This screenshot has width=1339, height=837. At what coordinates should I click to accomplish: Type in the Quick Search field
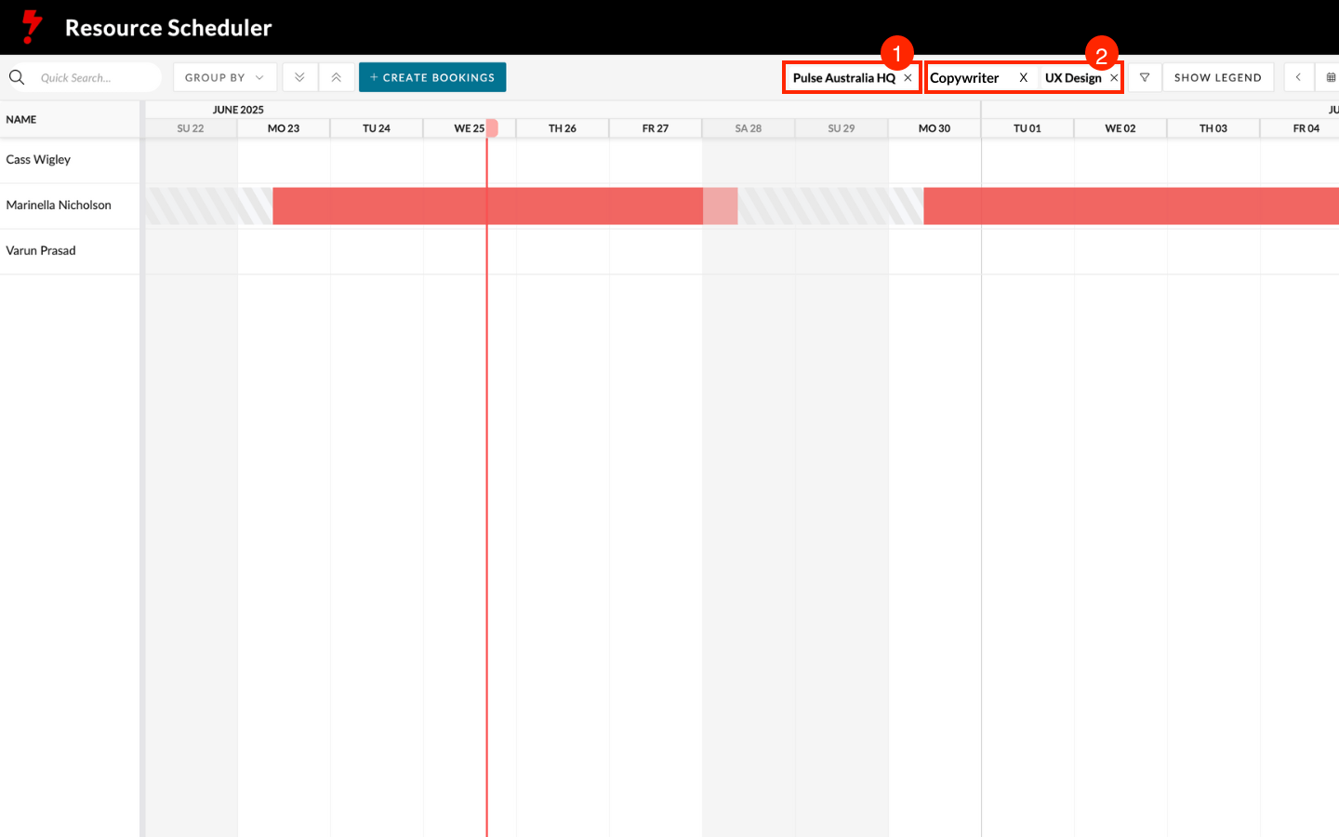click(x=93, y=77)
